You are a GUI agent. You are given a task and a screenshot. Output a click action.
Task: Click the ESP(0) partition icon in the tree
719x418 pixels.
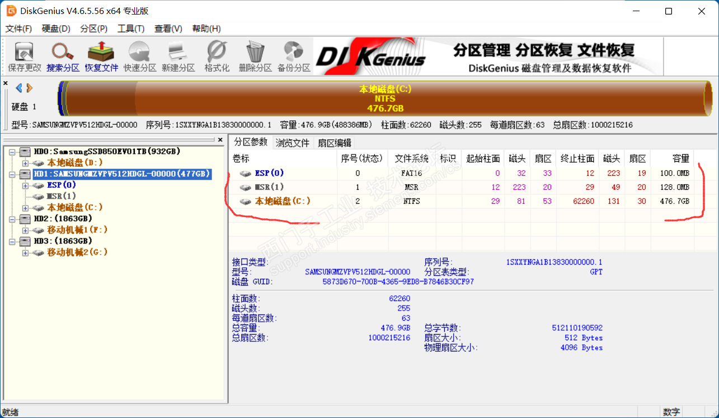point(39,185)
